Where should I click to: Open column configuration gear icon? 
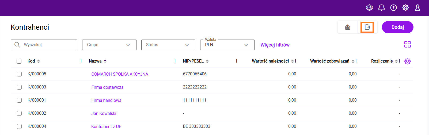[407, 61]
